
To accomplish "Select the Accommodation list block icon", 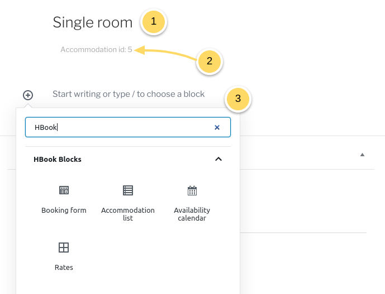I will pos(128,190).
